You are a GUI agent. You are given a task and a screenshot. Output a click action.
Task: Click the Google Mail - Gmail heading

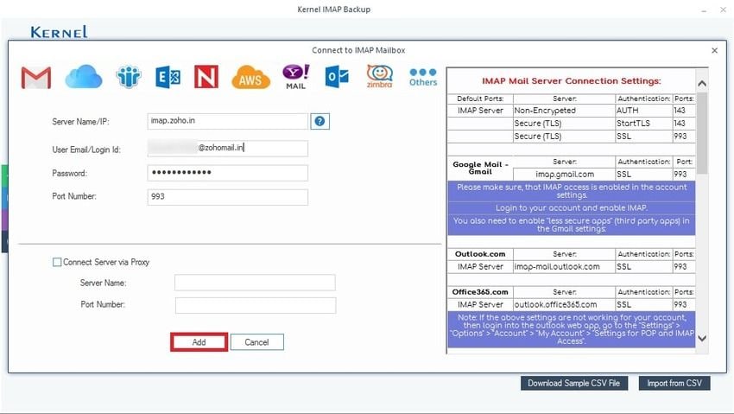point(480,168)
